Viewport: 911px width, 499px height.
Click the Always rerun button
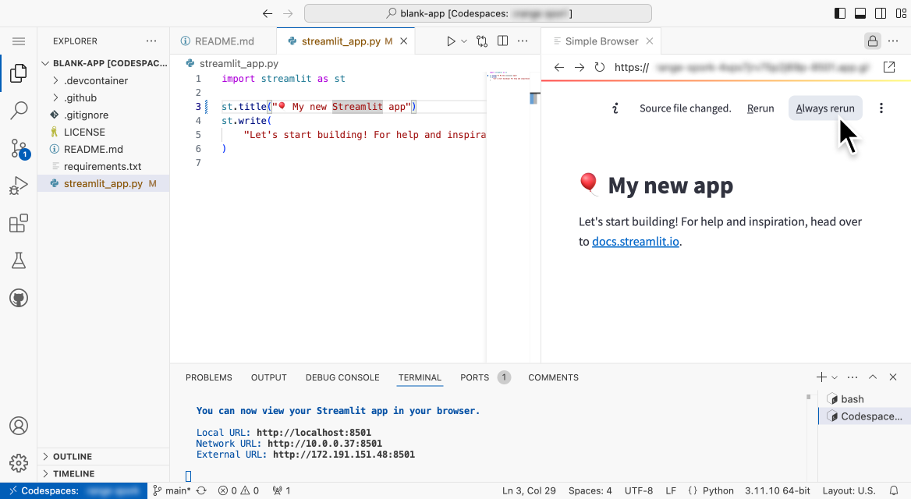(x=824, y=108)
